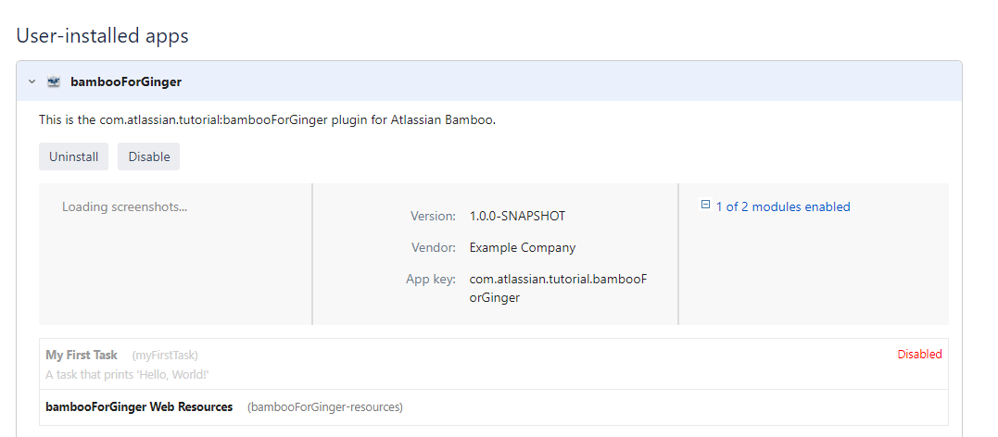Open the '1 of 2 modules enabled' link

783,206
